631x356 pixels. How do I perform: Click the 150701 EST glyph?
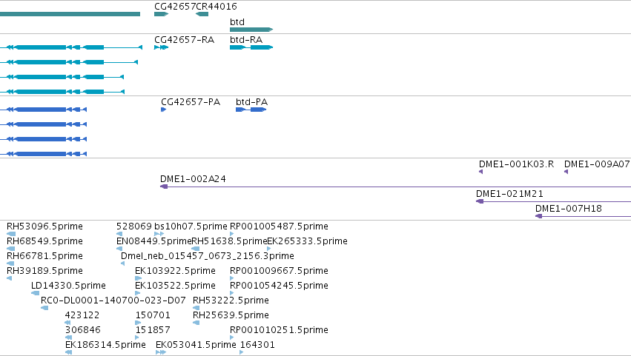tap(138, 323)
